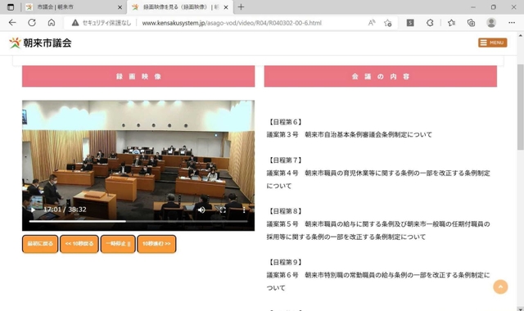Add this page to favorites star icon
524x311 pixels.
point(387,23)
